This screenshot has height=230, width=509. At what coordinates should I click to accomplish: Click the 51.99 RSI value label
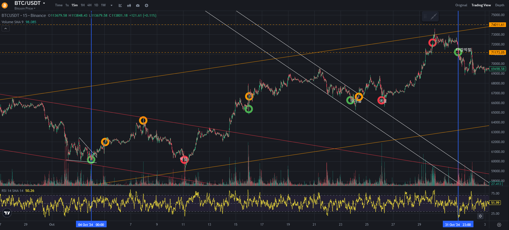pyautogui.click(x=495, y=203)
